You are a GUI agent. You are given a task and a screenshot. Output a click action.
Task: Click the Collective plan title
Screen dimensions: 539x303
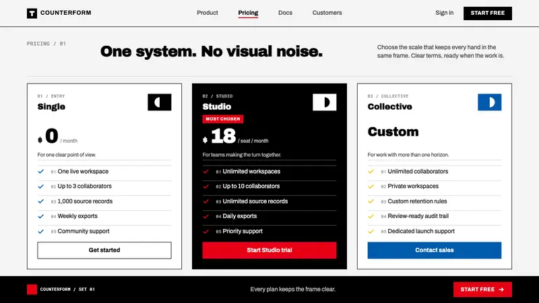pyautogui.click(x=390, y=106)
